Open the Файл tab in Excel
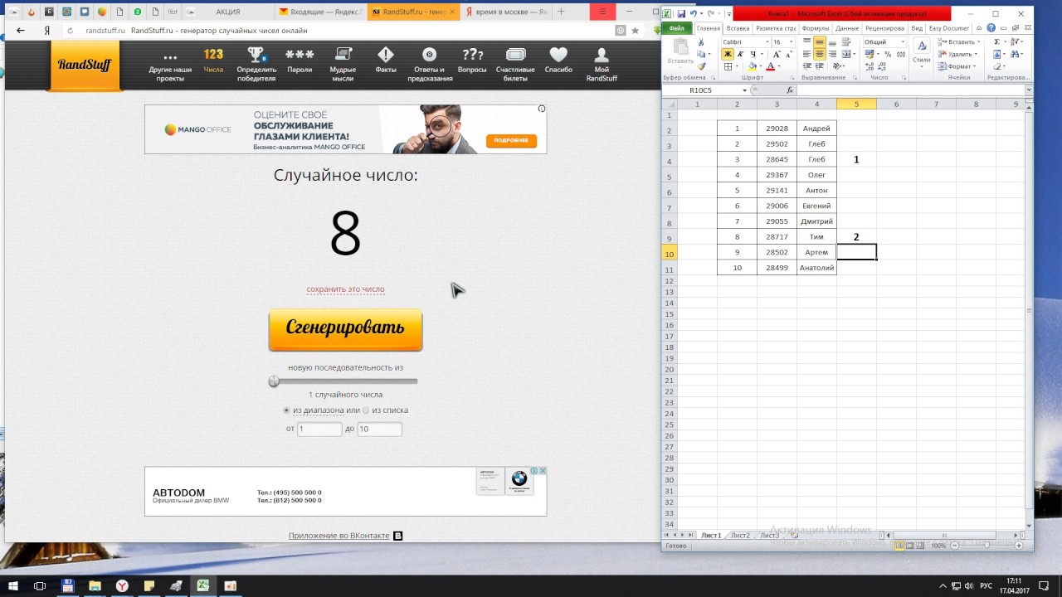 tap(677, 28)
